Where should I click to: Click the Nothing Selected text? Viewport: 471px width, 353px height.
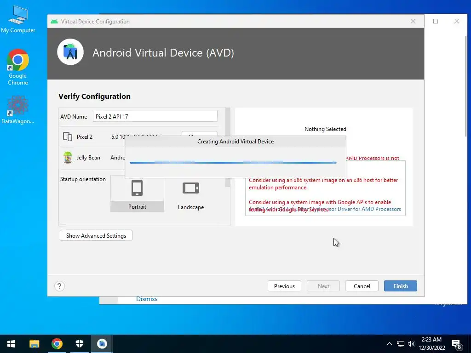(x=325, y=129)
